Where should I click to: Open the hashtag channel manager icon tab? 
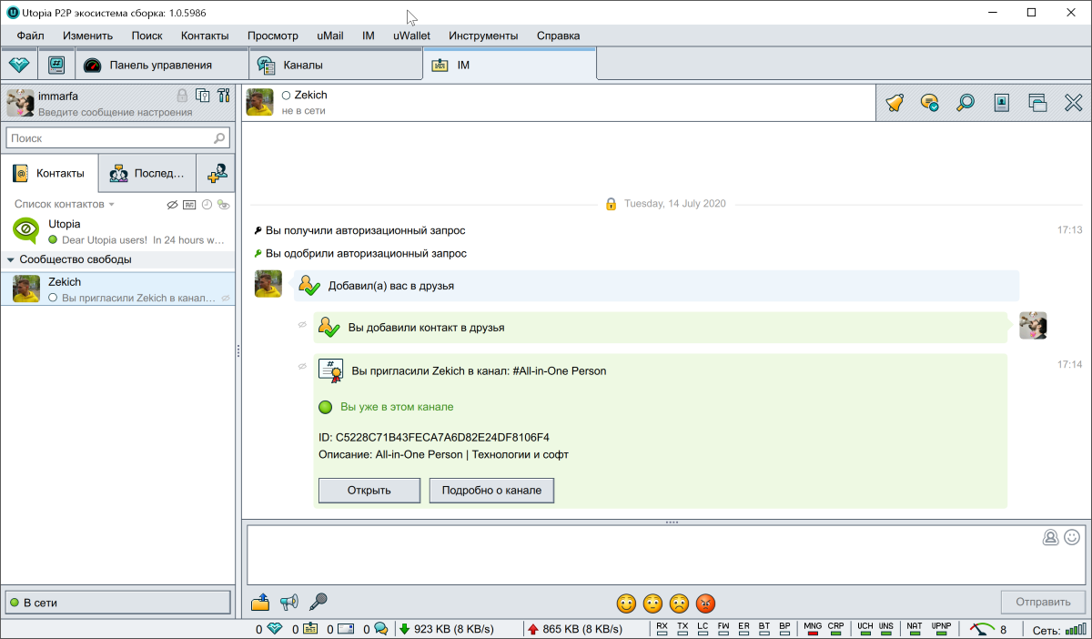pos(56,66)
